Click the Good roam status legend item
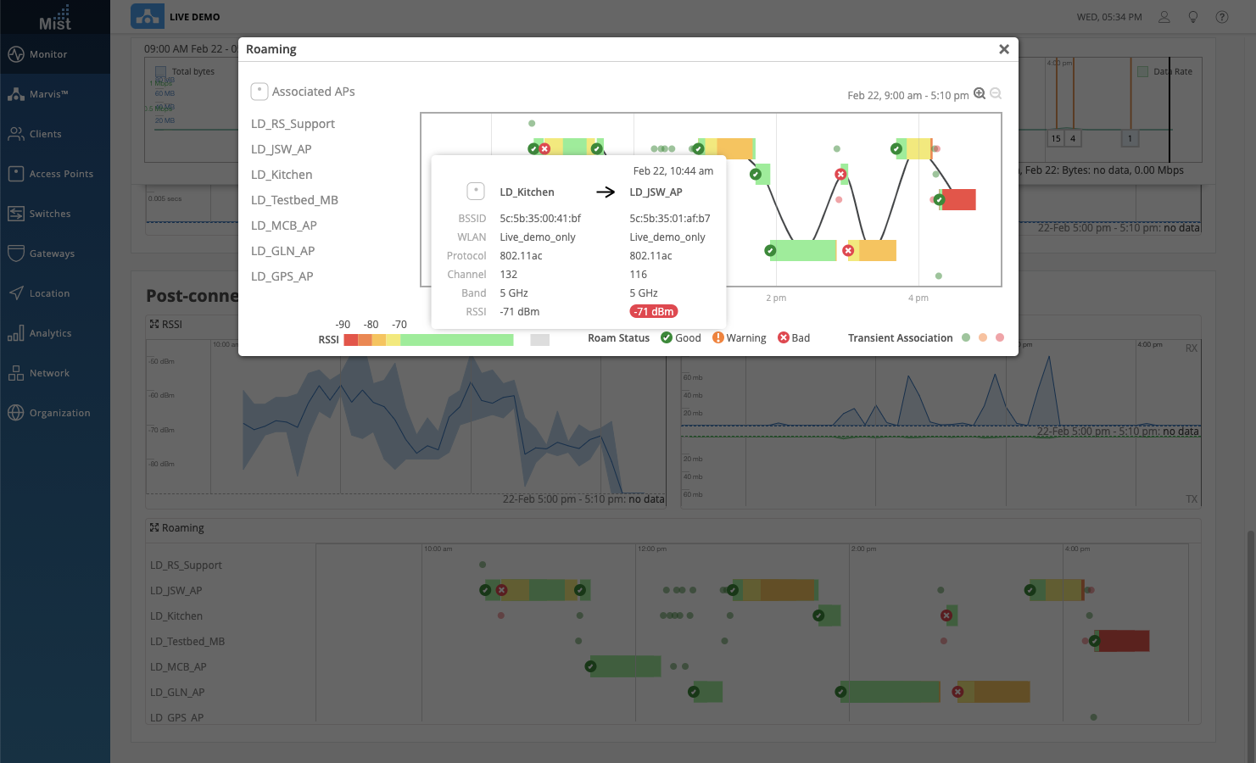The image size is (1256, 763). coord(681,337)
